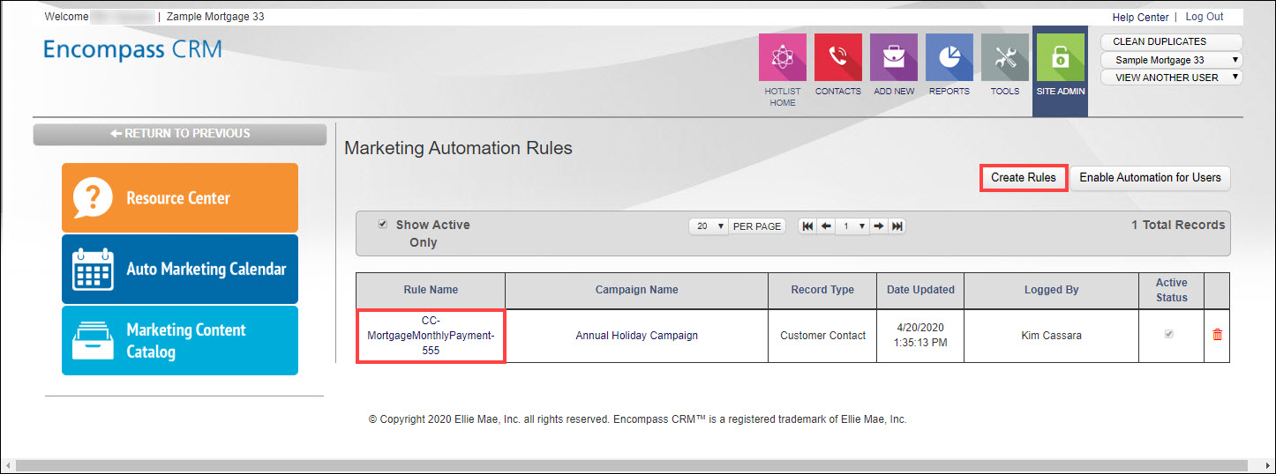Open the Hotlist Home icon

pos(783,57)
